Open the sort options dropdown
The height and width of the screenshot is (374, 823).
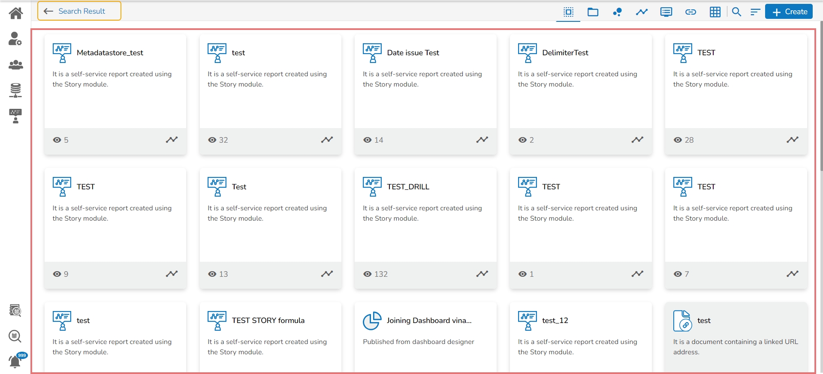pos(755,12)
